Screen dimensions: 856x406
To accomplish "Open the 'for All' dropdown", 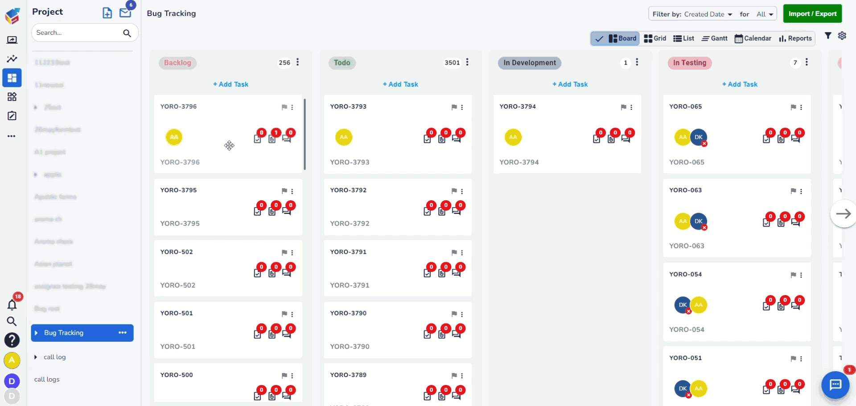I will click(765, 14).
